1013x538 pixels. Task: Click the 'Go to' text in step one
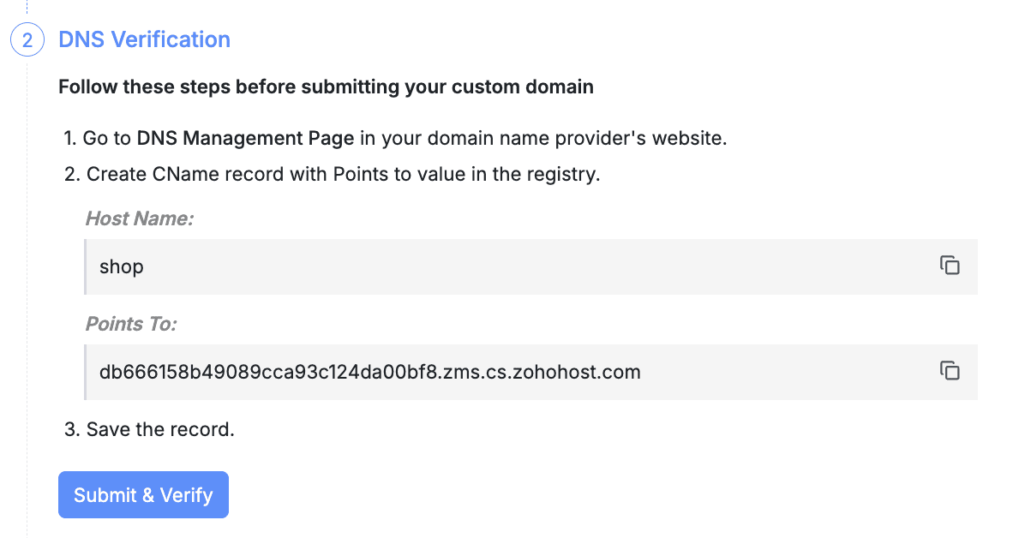tap(107, 138)
